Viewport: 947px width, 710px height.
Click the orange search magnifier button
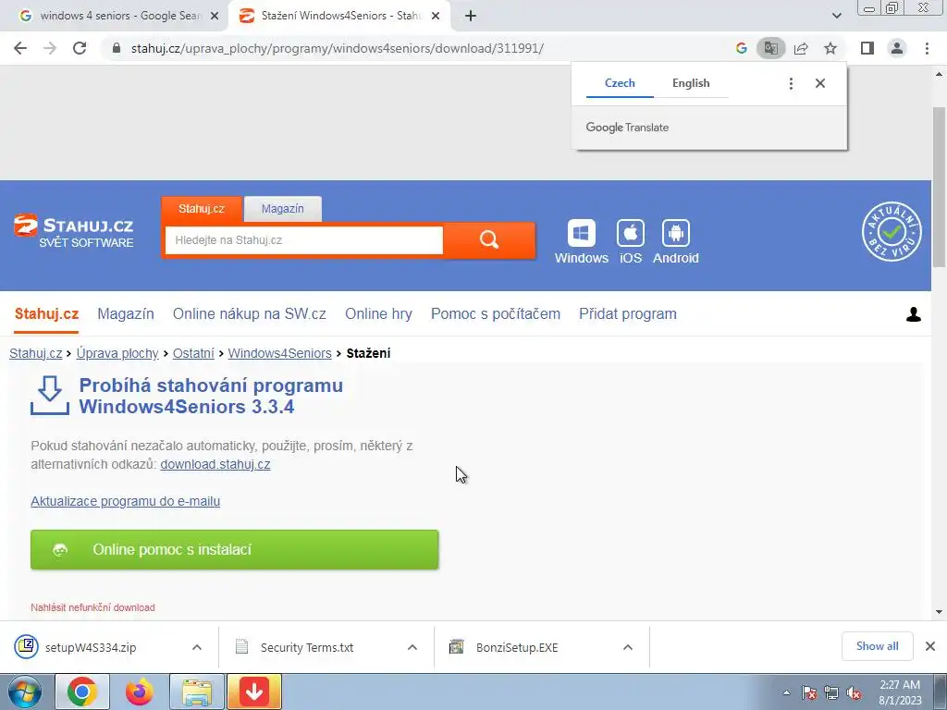489,240
